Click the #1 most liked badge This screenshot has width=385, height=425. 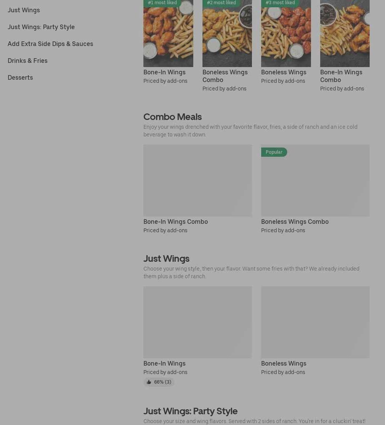(x=163, y=3)
